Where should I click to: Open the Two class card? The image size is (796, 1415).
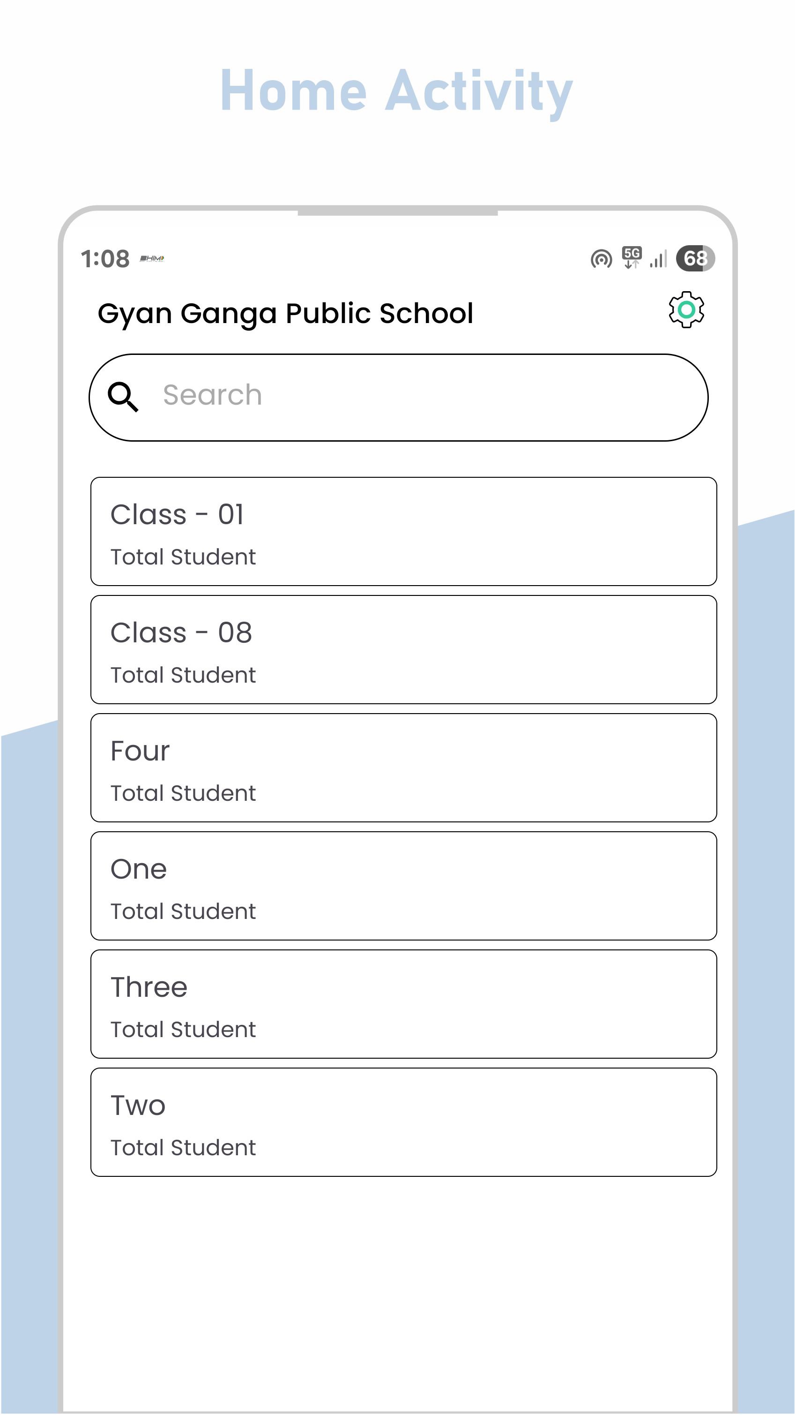pyautogui.click(x=403, y=1121)
